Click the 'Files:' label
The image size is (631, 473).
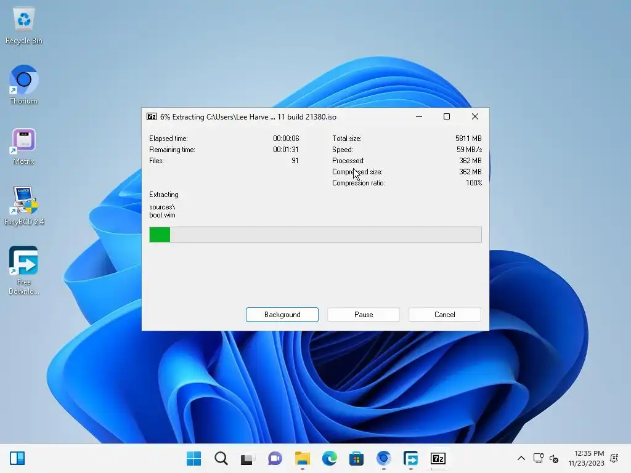[x=156, y=161]
